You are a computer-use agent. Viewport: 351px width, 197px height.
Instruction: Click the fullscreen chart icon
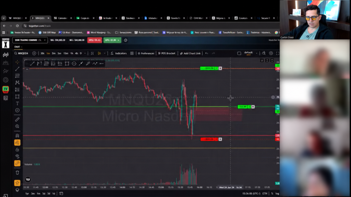[278, 53]
